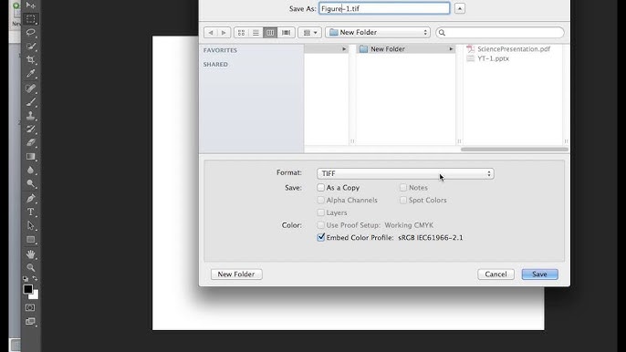Image resolution: width=626 pixels, height=352 pixels.
Task: Uncheck Embed Color Profile
Action: (320, 237)
